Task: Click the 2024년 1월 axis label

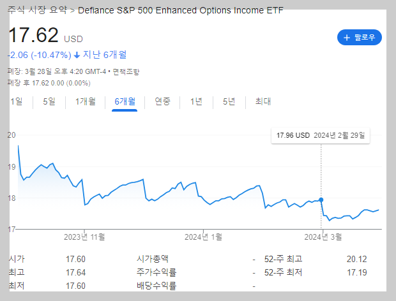Action: tap(203, 237)
